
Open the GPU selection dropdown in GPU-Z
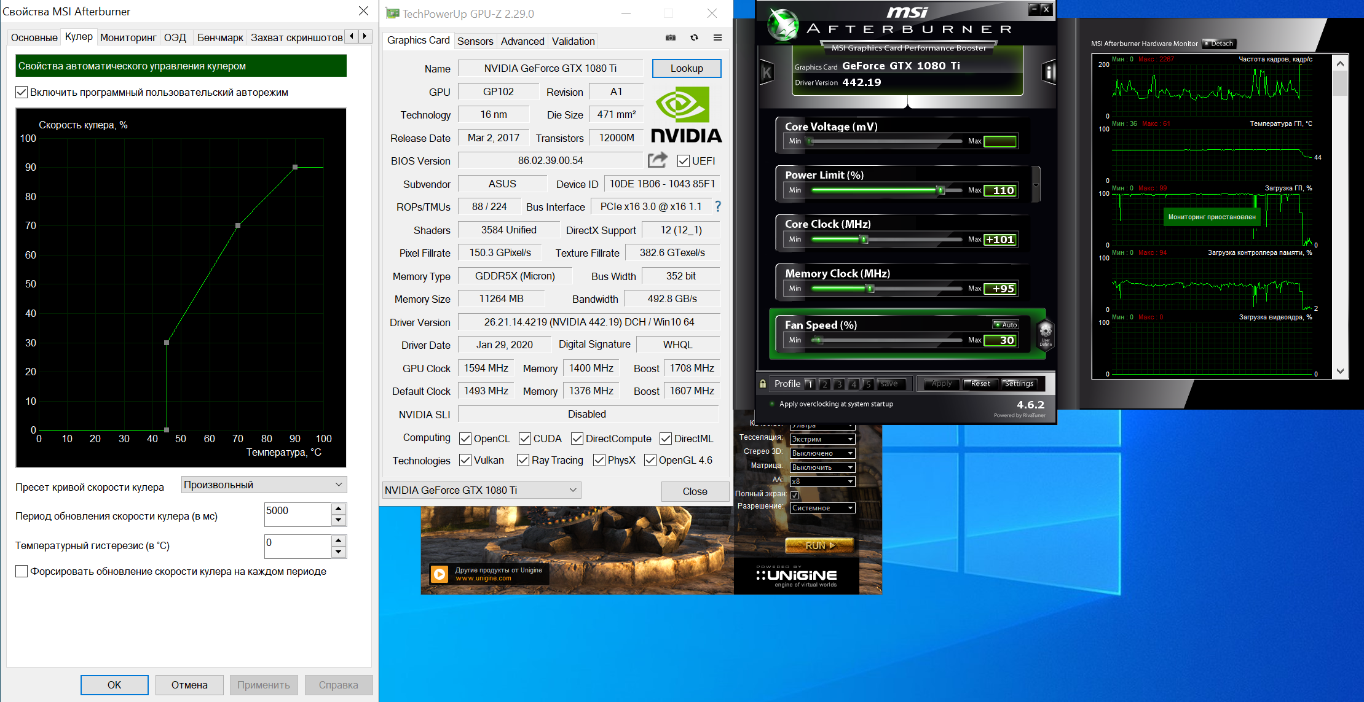pyautogui.click(x=481, y=490)
